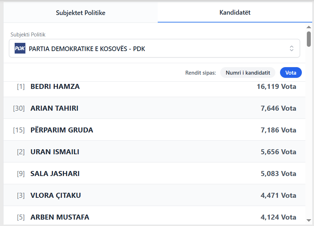
Task: Choose Sala Jashari from the list
Action: (55, 174)
